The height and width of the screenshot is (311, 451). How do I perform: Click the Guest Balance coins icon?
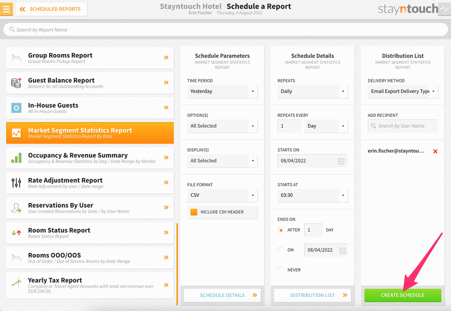coord(16,83)
